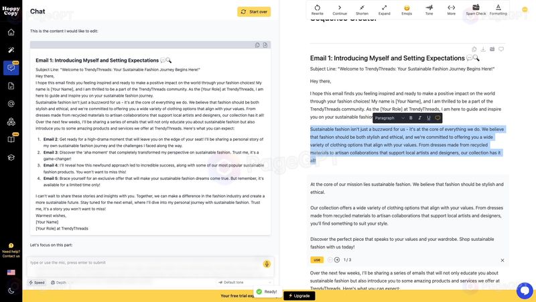Click the highlighted Sustainable fashion paragraph

407,145
